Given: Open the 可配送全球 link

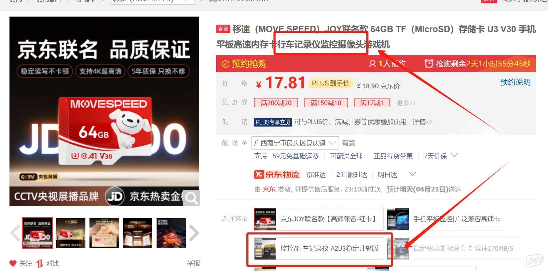Looking at the screenshot, I should tap(346, 156).
